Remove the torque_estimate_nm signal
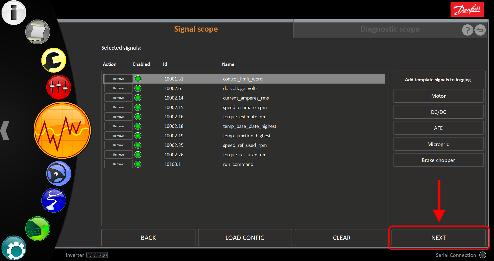Screen dimensions: 494x261 pos(118,117)
